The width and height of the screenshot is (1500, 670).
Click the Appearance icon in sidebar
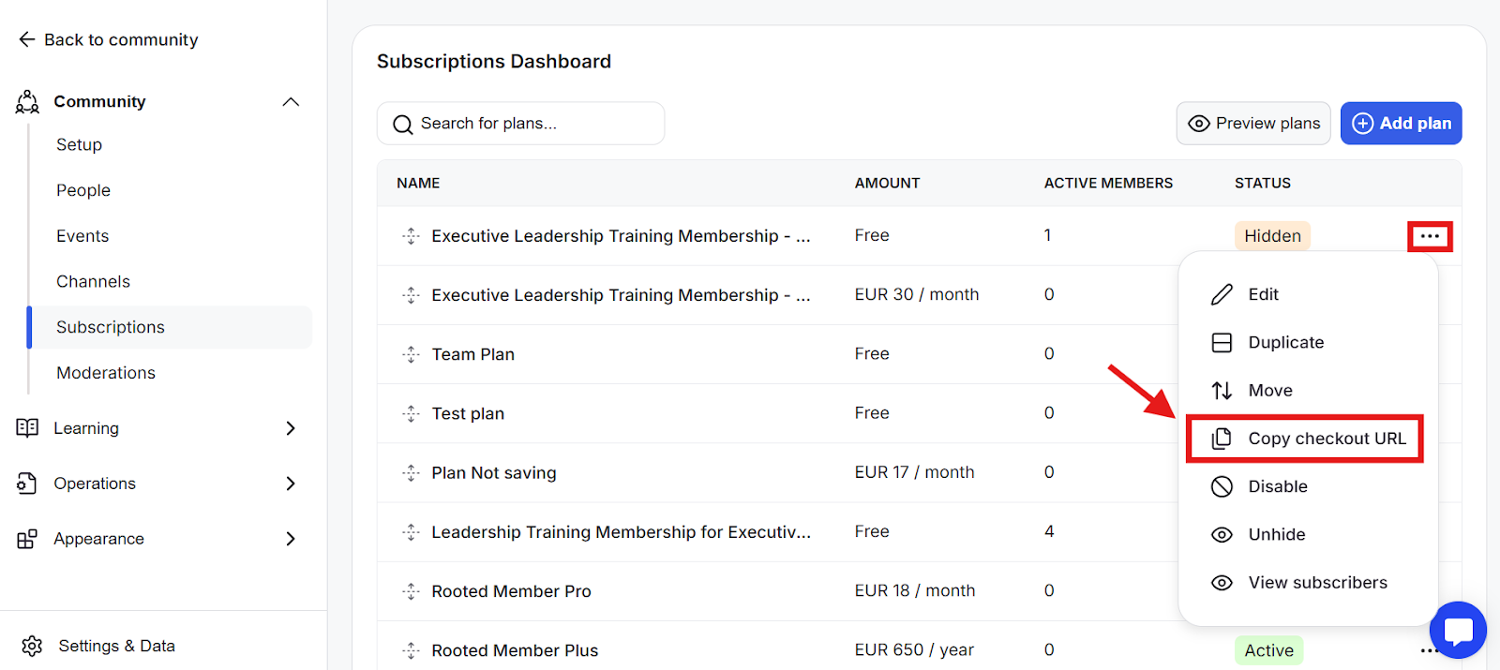pyautogui.click(x=27, y=539)
